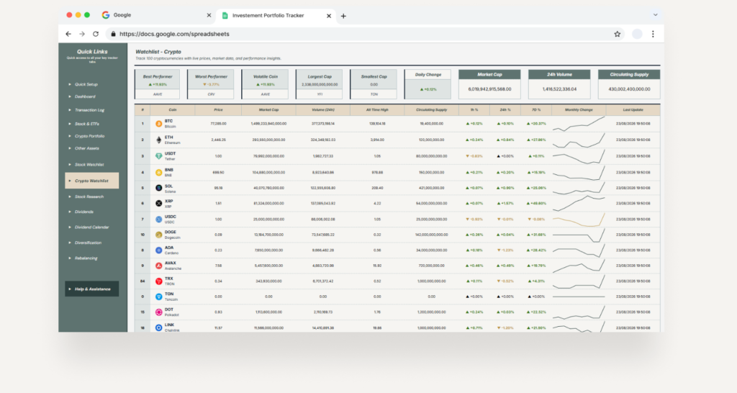The width and height of the screenshot is (737, 393).
Task: Go back using browser back arrow
Action: tap(68, 34)
